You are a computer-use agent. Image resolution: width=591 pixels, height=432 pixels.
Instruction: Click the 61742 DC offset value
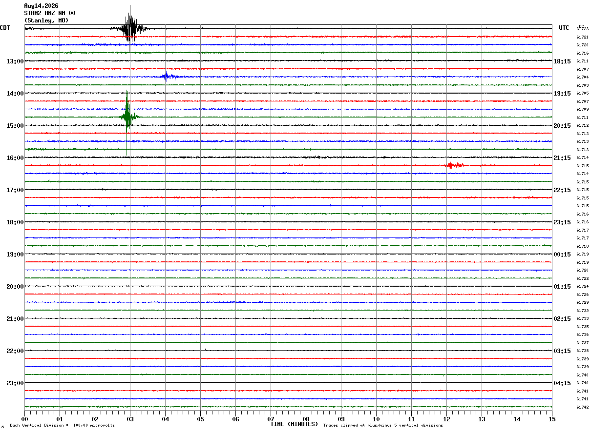point(582,407)
